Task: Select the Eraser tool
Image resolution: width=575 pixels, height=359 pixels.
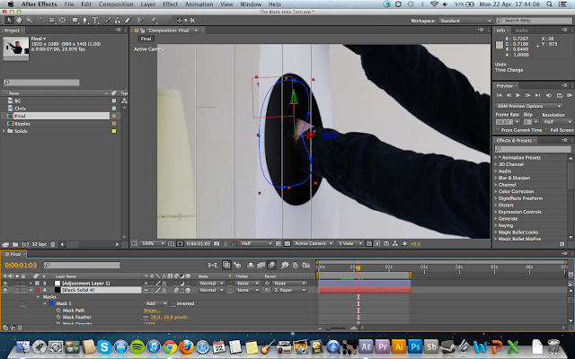Action: click(x=128, y=20)
